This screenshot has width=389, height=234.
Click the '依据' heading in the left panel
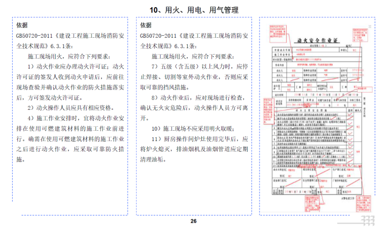click(22, 25)
